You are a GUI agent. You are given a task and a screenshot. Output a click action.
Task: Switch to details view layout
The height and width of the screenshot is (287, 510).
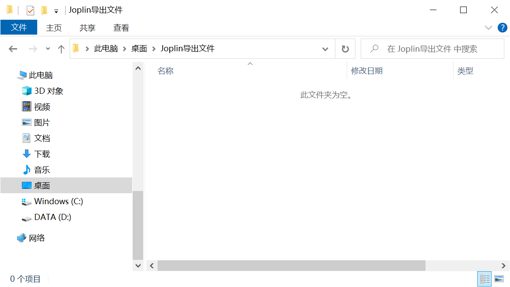(x=485, y=279)
